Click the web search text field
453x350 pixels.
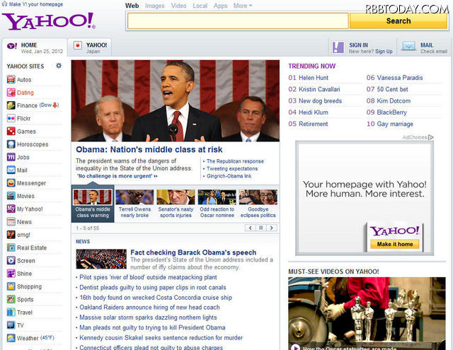[x=237, y=21]
